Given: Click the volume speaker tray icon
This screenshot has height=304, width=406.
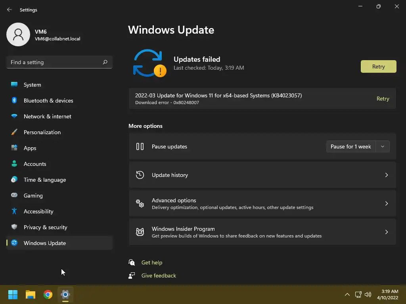Looking at the screenshot, I should [368, 294].
